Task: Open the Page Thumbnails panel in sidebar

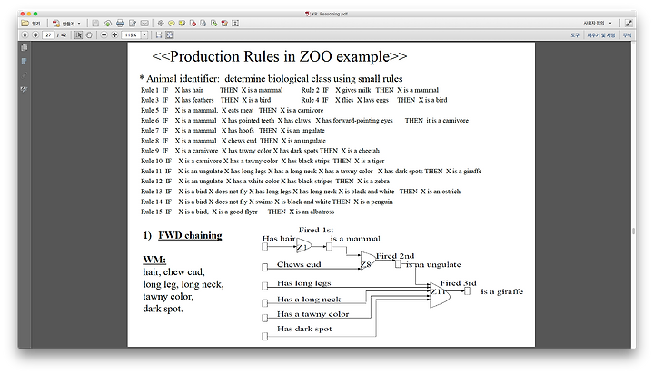Action: [x=25, y=48]
